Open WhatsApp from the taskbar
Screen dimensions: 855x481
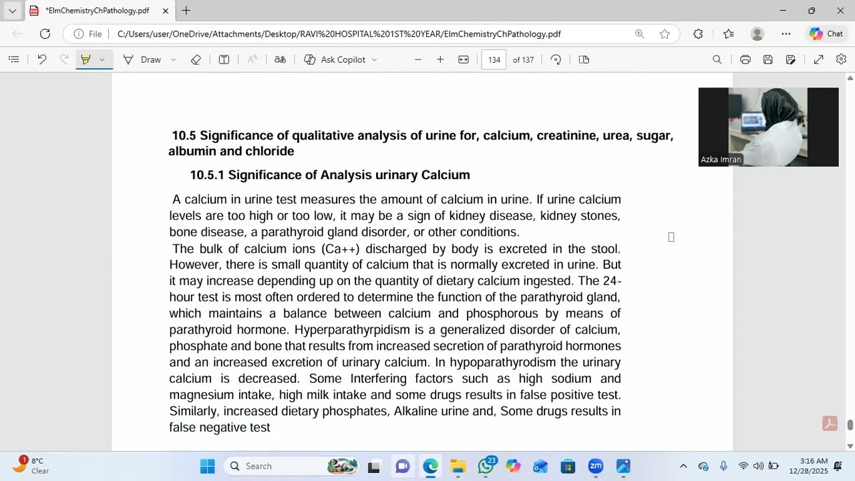point(486,466)
